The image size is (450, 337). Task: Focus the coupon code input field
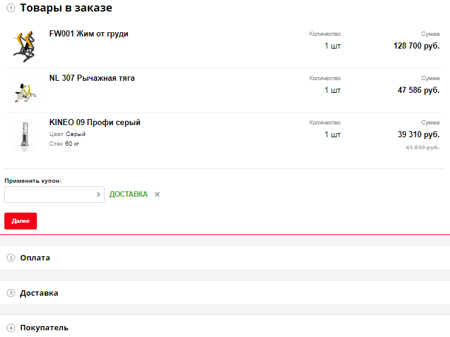54,195
